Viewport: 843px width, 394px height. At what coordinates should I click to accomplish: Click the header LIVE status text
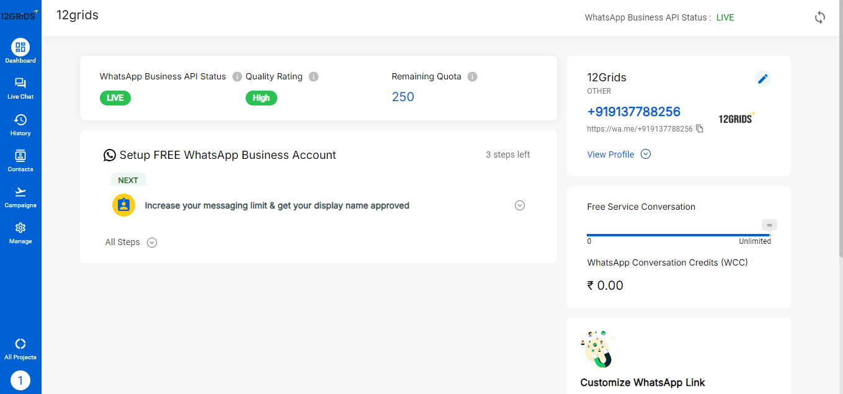pyautogui.click(x=725, y=17)
